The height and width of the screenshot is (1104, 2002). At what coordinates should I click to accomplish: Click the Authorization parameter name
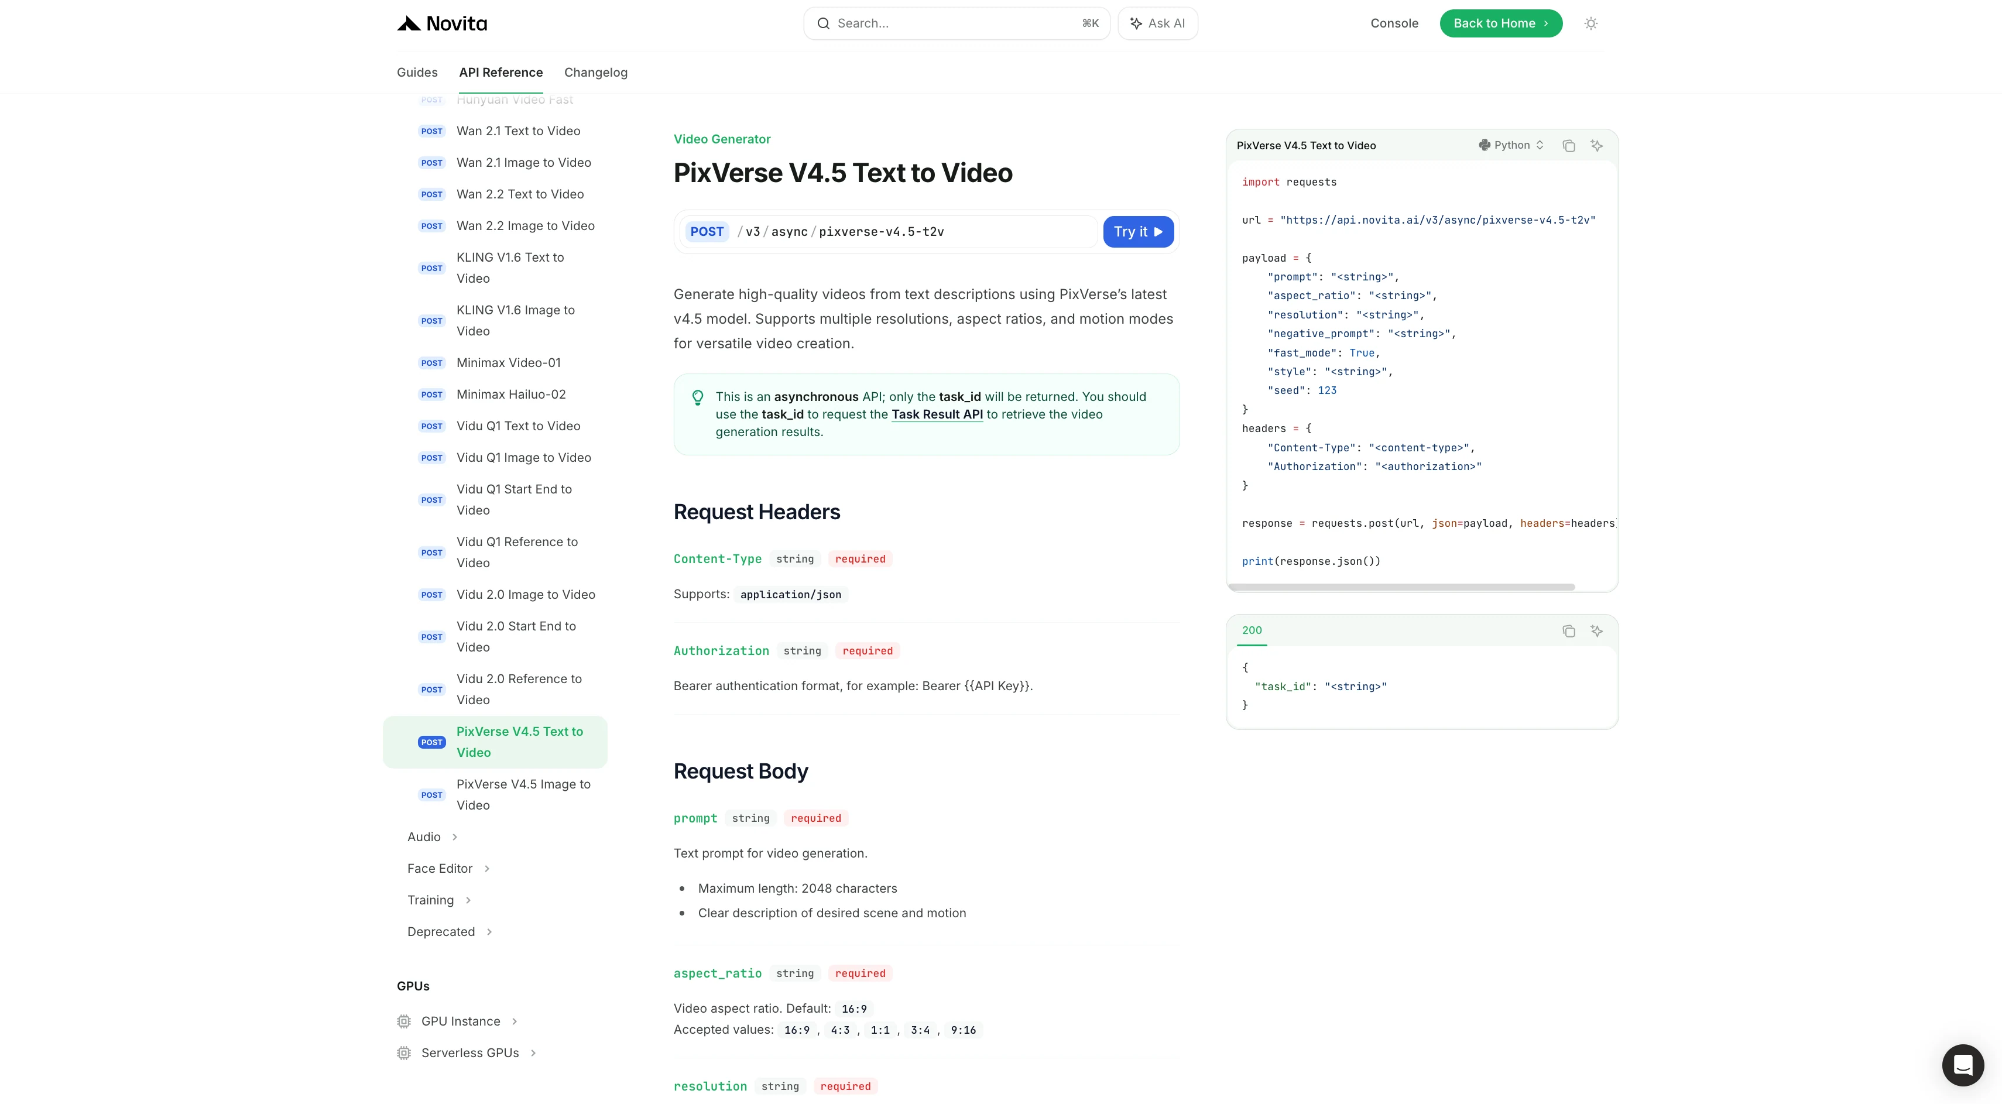[721, 650]
